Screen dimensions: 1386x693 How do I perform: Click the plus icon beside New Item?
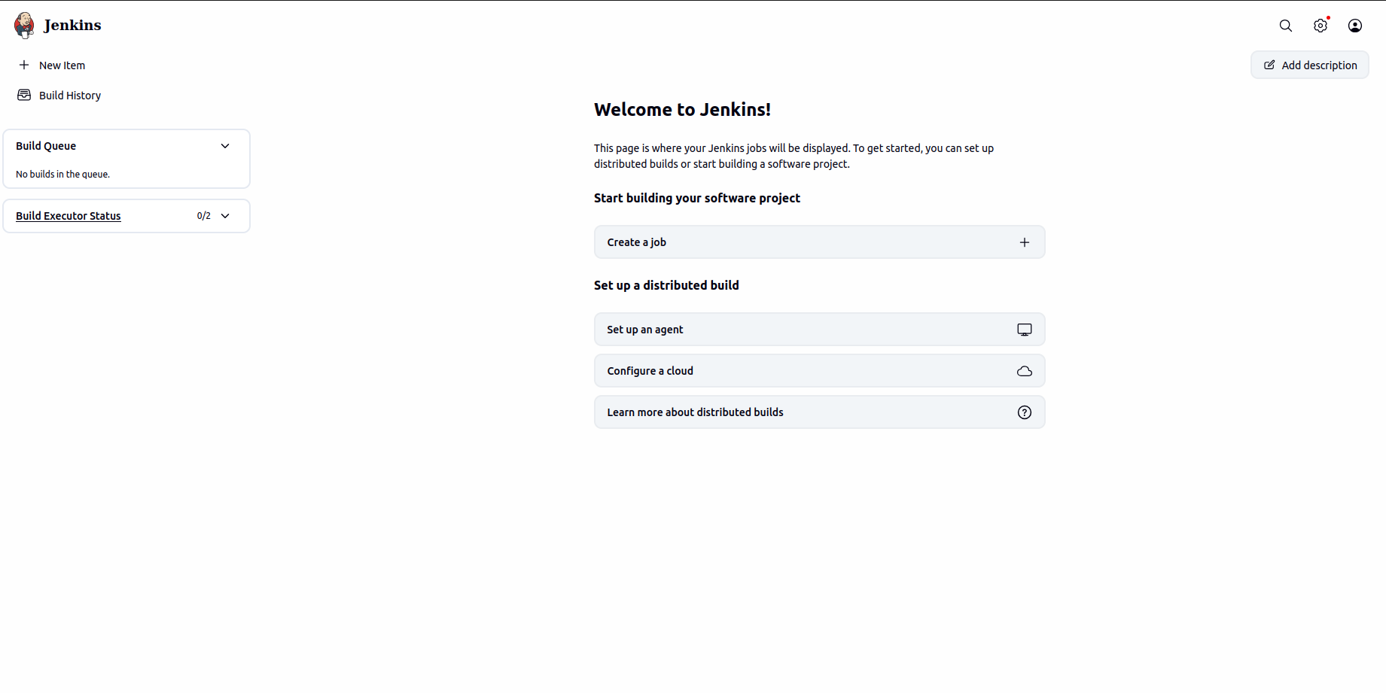pos(24,65)
